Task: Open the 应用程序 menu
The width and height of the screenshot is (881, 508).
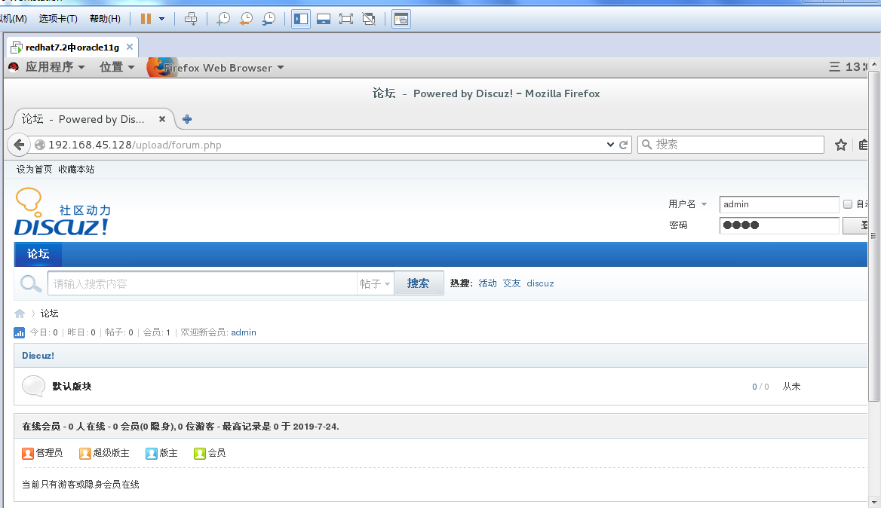Action: click(x=54, y=67)
